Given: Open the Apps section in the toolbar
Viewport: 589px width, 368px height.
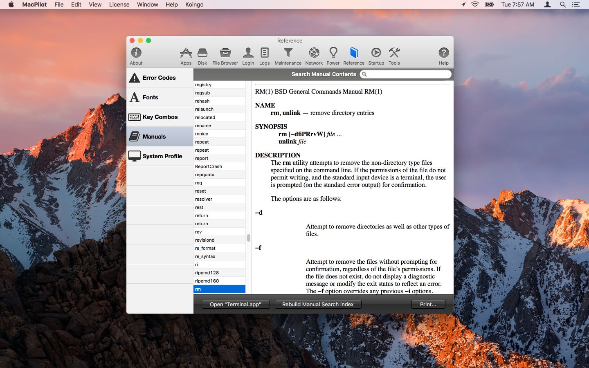Looking at the screenshot, I should (x=186, y=55).
